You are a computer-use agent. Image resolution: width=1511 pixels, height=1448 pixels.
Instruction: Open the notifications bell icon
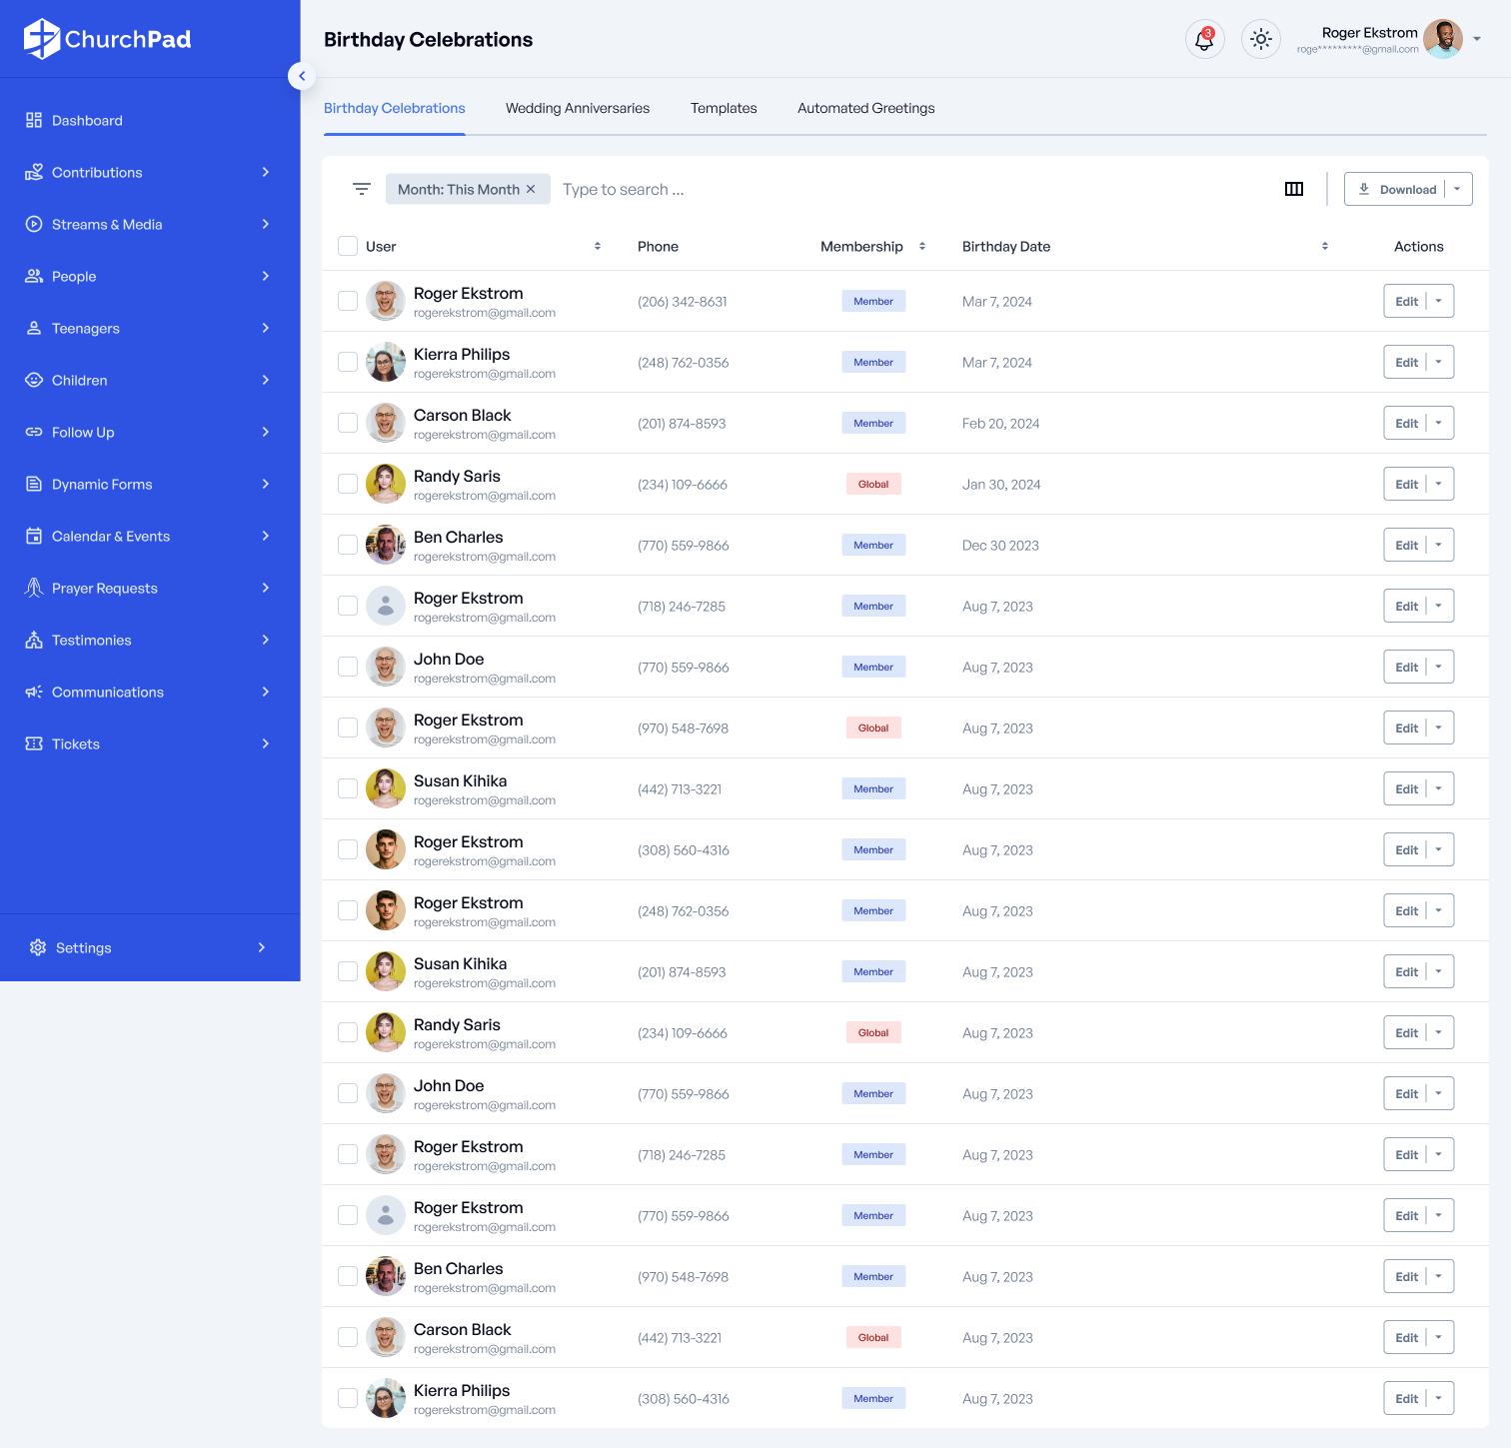point(1204,40)
